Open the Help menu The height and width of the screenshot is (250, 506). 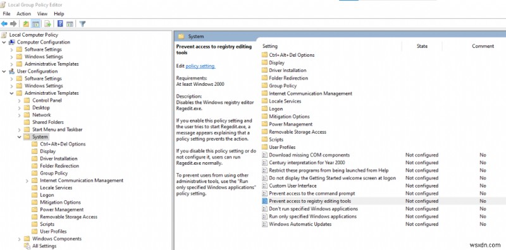click(59, 13)
